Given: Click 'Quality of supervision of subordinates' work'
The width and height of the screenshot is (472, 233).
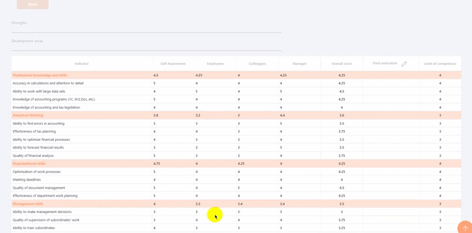Looking at the screenshot, I should point(46,220).
